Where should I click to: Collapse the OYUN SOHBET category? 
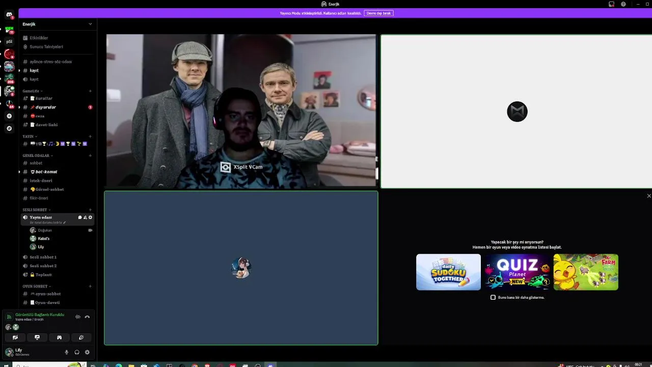coord(36,286)
